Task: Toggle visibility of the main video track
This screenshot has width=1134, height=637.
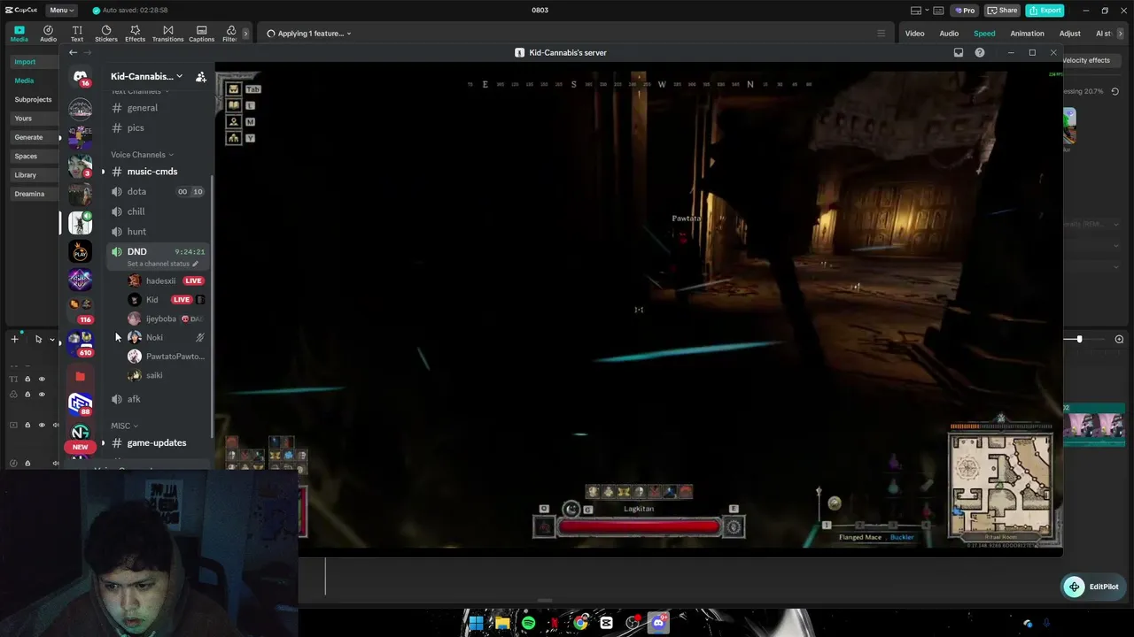Action: click(42, 425)
